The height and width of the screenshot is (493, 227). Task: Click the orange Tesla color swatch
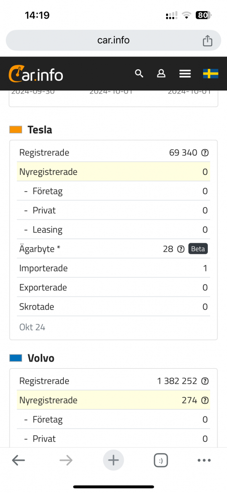pyautogui.click(x=16, y=130)
